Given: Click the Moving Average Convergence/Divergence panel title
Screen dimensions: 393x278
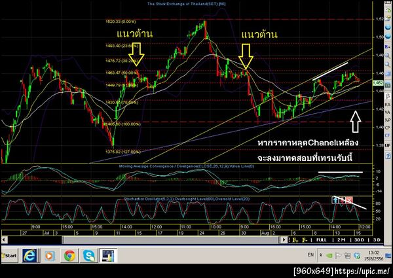Looking at the screenshot, I should coord(187,166).
